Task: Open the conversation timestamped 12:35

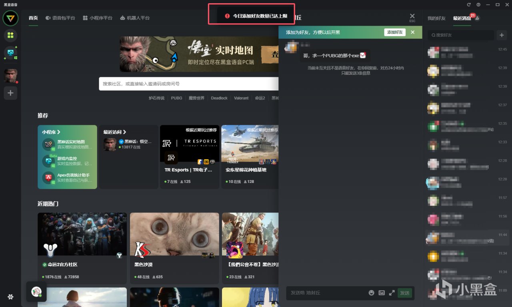Action: [467, 126]
